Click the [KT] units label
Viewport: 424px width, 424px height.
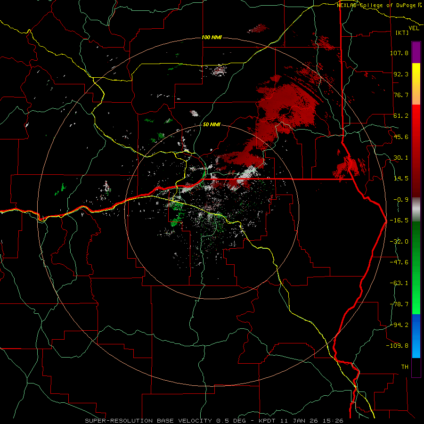(402, 33)
